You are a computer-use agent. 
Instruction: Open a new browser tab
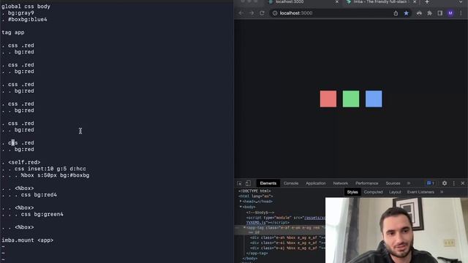pos(427,1)
